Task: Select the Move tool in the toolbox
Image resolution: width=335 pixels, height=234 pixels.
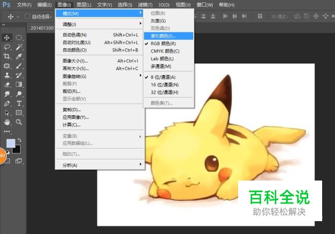Action: point(7,38)
